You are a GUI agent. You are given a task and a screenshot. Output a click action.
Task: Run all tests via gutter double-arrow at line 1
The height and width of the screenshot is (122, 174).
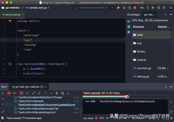[10, 21]
